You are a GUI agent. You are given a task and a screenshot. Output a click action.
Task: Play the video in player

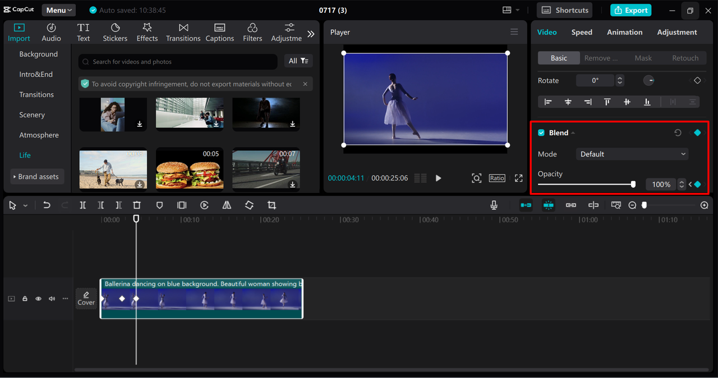[438, 178]
